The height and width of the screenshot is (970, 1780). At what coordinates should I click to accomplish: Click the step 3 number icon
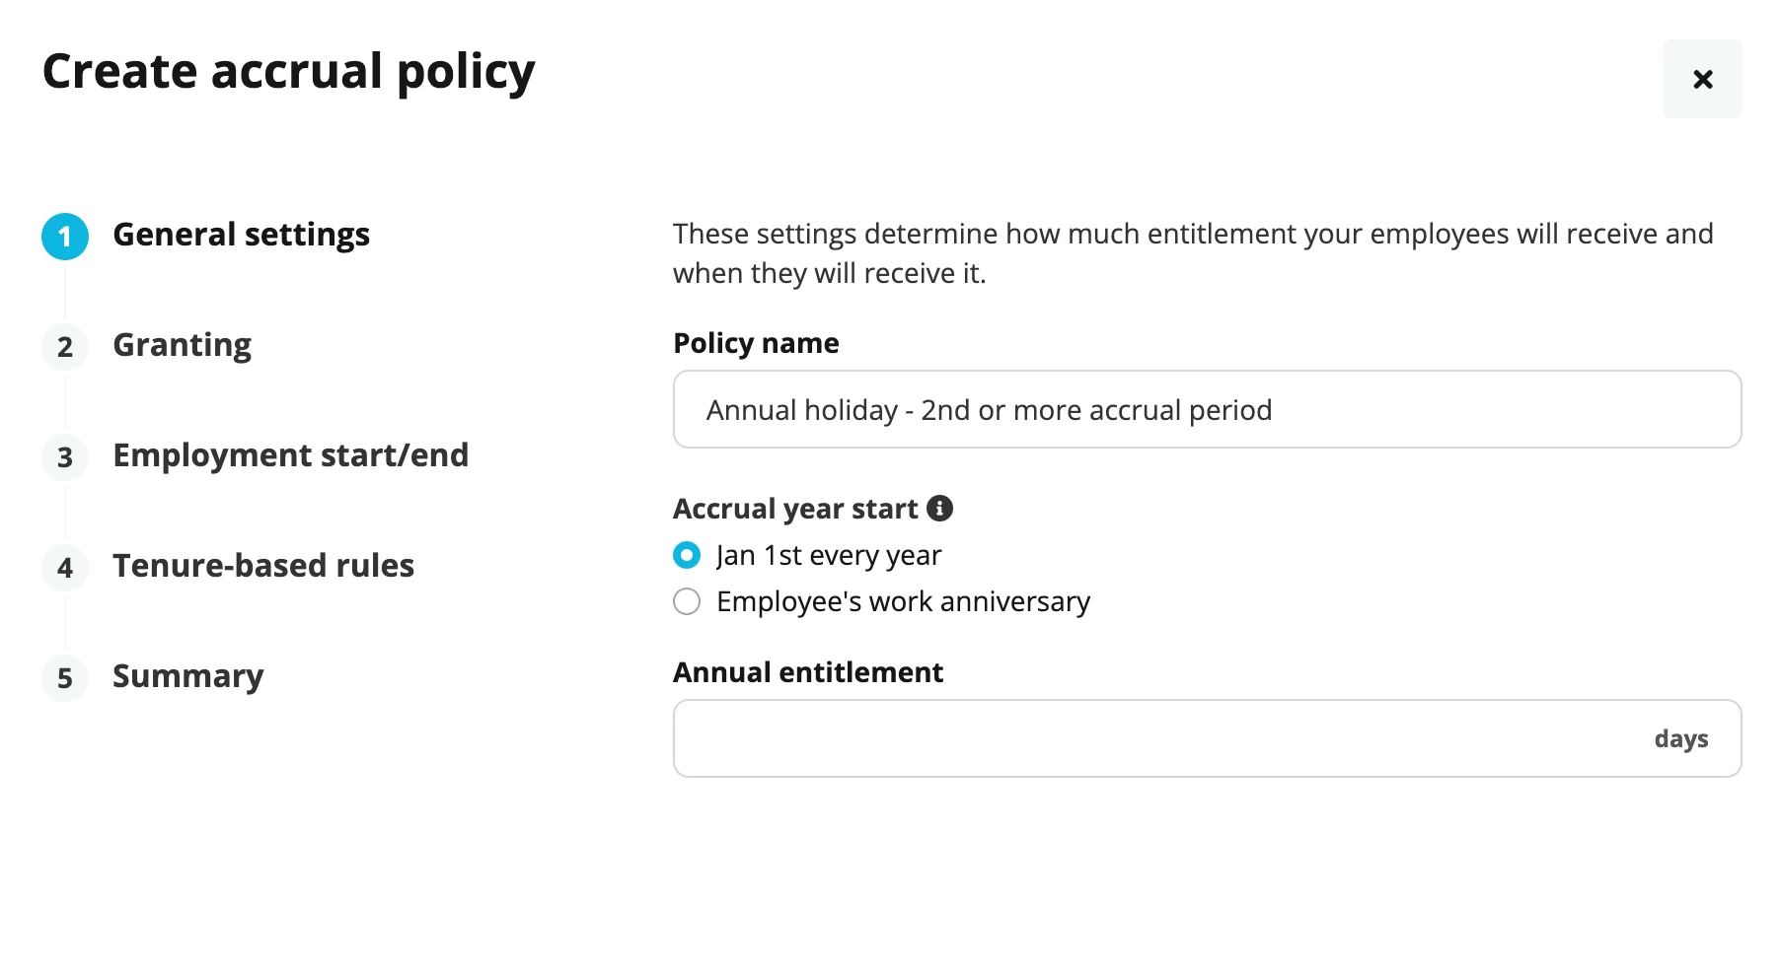coord(65,457)
